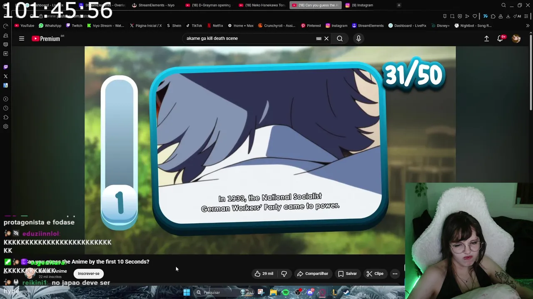Open a new browser tab
Viewport: 533px width, 299px height.
click(399, 5)
